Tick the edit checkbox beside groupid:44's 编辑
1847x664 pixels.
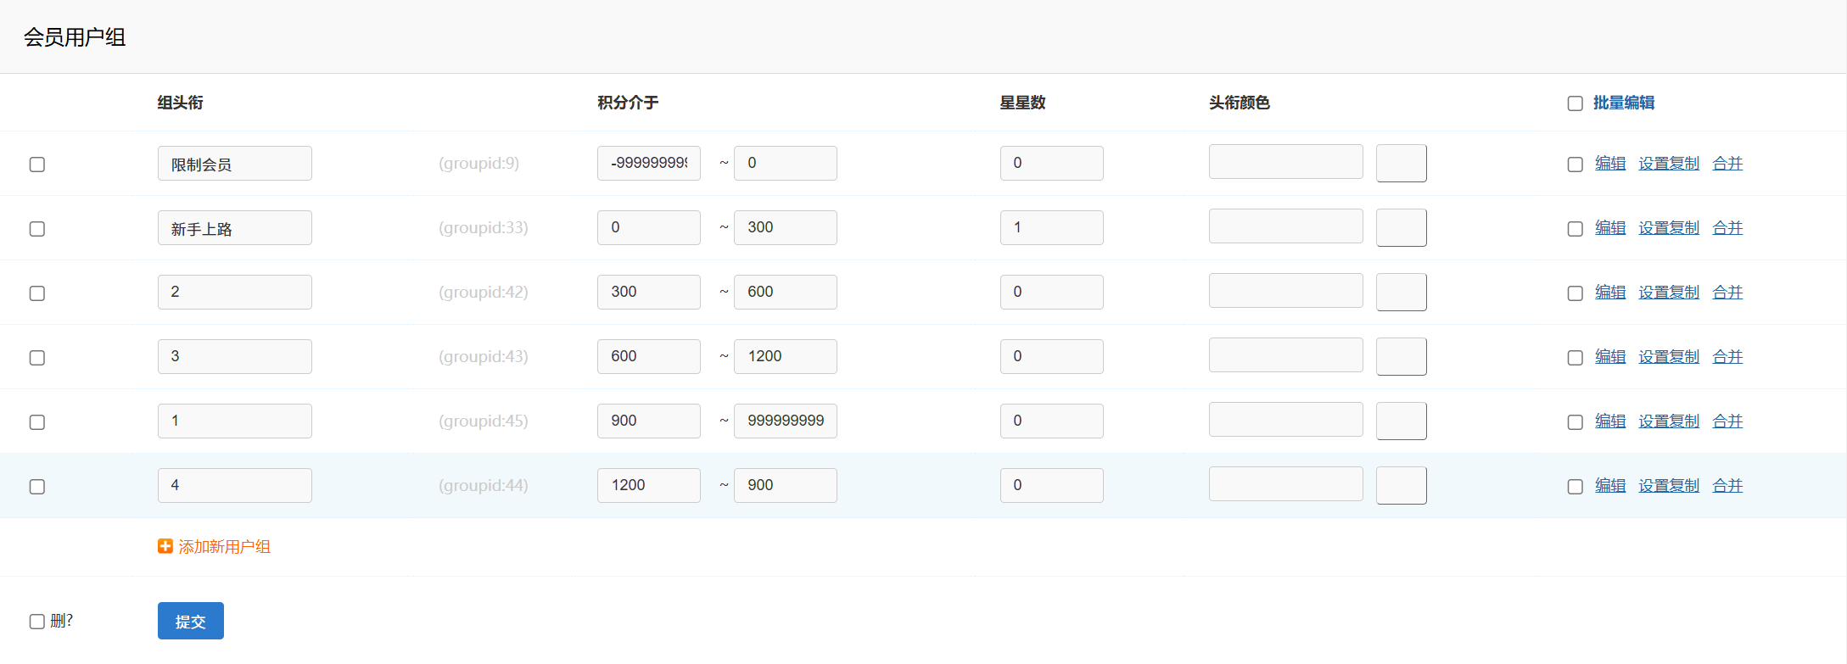pyautogui.click(x=1576, y=487)
